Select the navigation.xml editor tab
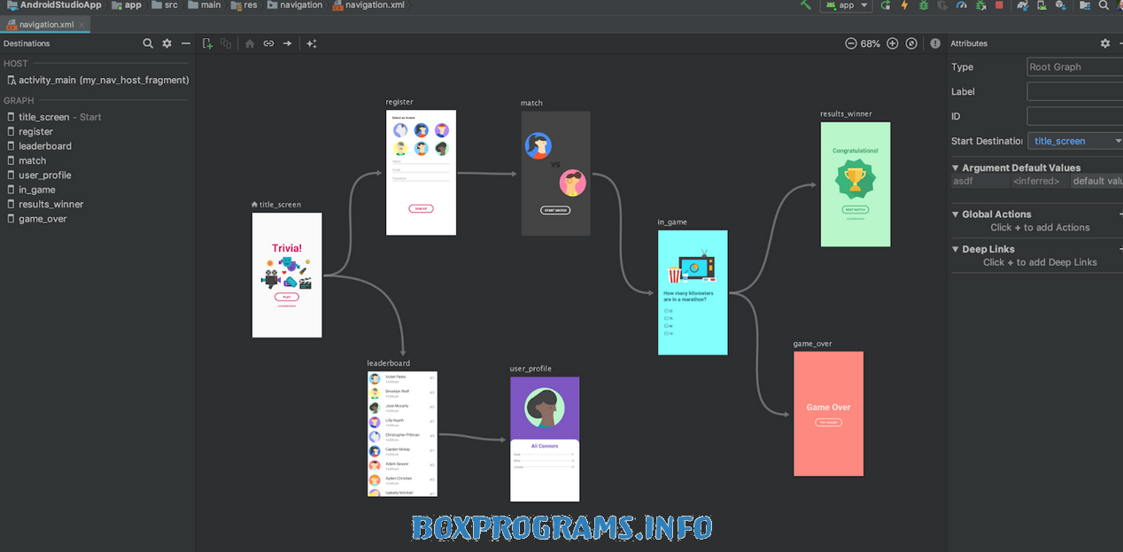This screenshot has height=552, width=1123. tap(46, 25)
